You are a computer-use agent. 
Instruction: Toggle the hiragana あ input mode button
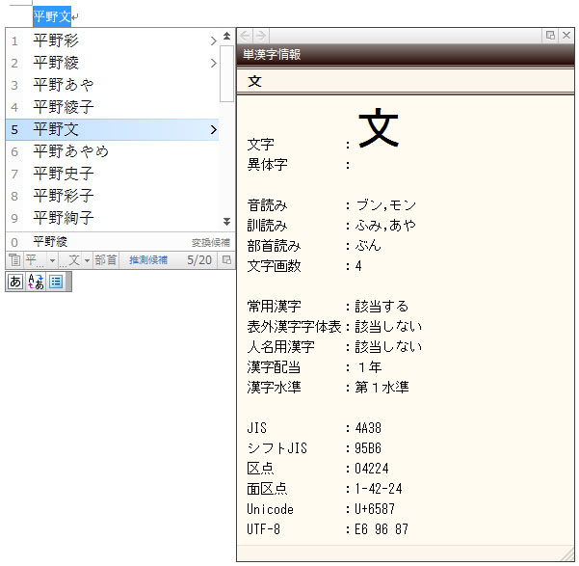tap(15, 282)
